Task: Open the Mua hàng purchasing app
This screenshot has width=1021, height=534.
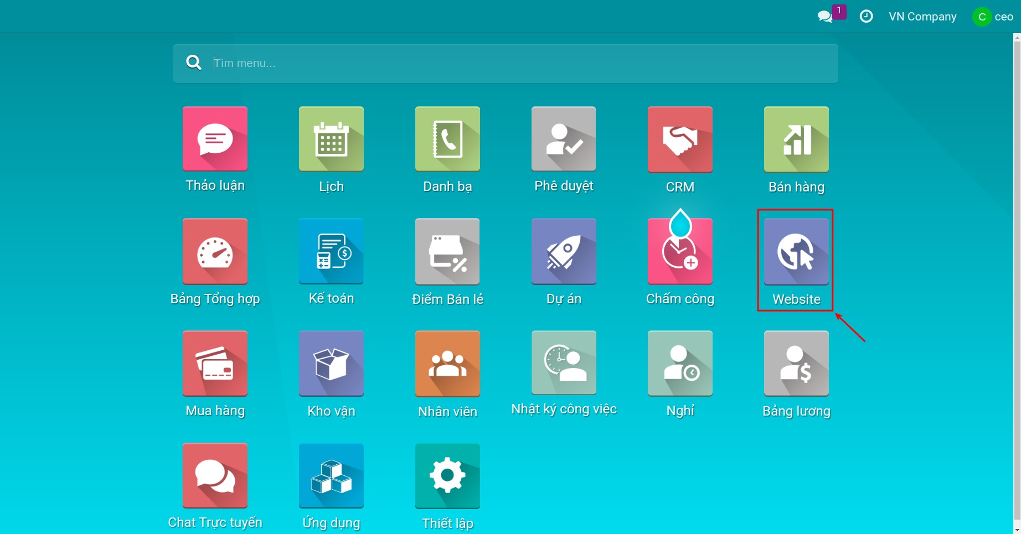Action: pyautogui.click(x=215, y=364)
